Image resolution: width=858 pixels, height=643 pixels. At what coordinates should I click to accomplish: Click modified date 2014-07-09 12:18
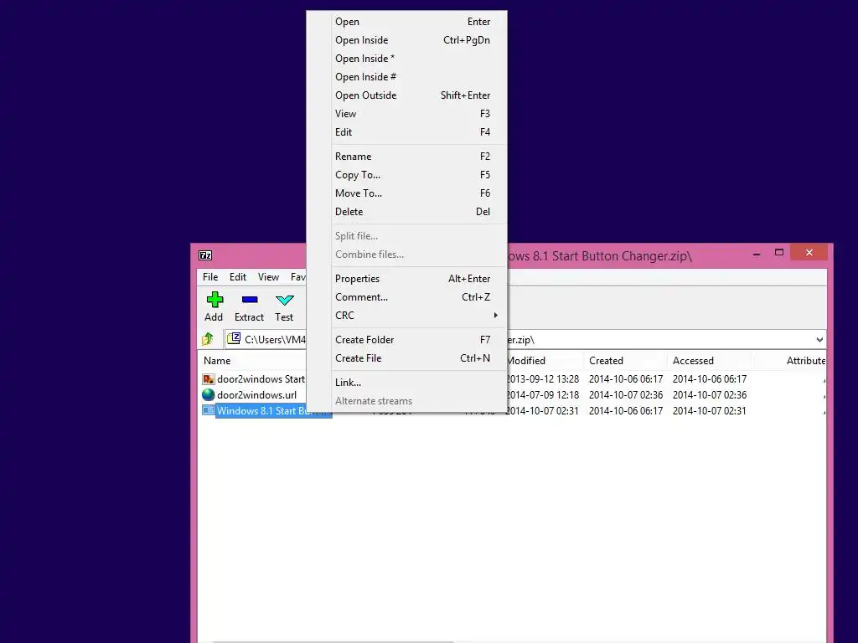pos(542,395)
